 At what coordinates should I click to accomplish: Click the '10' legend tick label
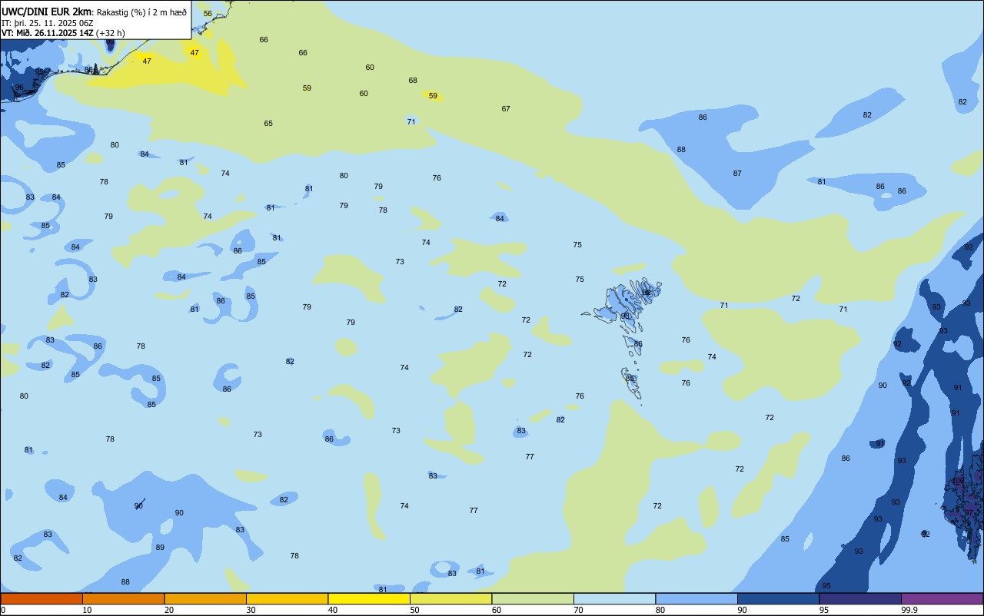point(87,610)
